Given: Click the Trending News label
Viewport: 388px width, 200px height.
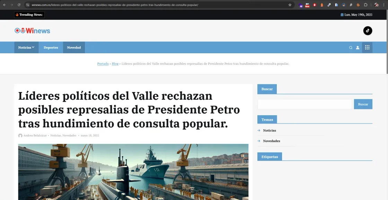Looking at the screenshot, I should [29, 15].
